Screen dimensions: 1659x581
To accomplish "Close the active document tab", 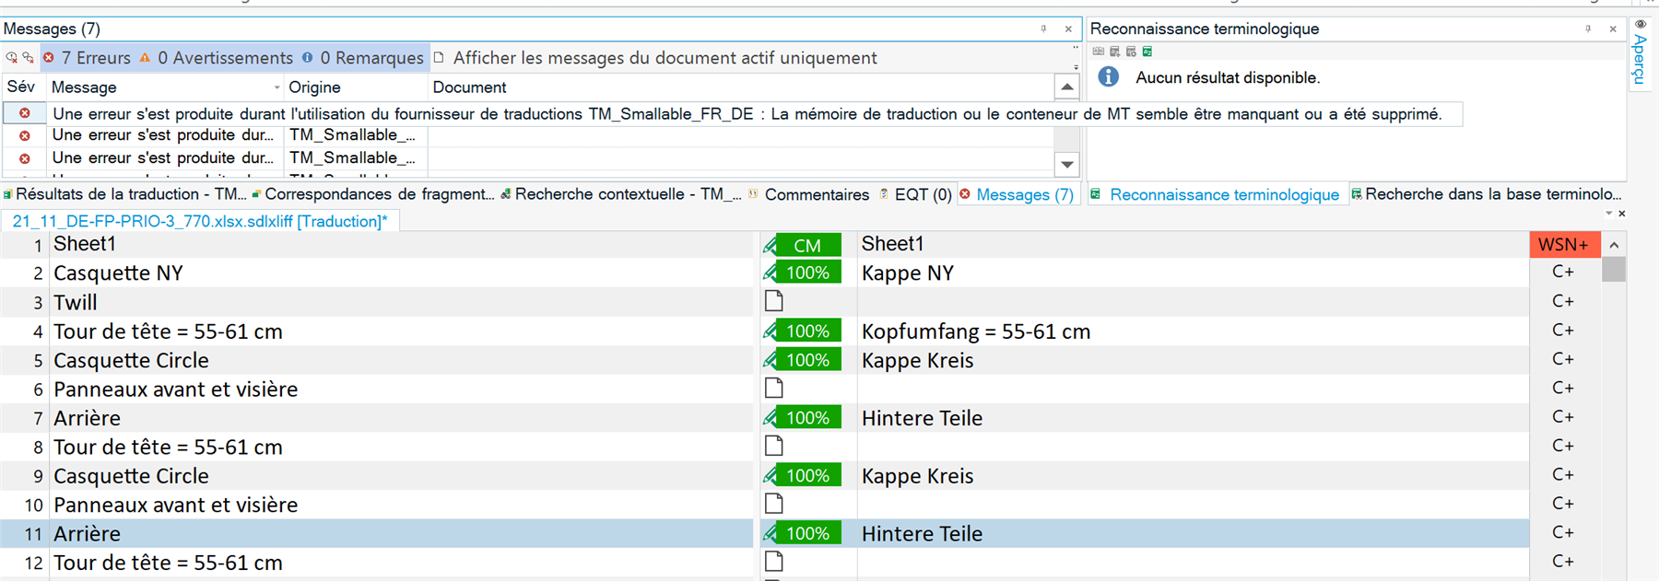I will point(1621,214).
